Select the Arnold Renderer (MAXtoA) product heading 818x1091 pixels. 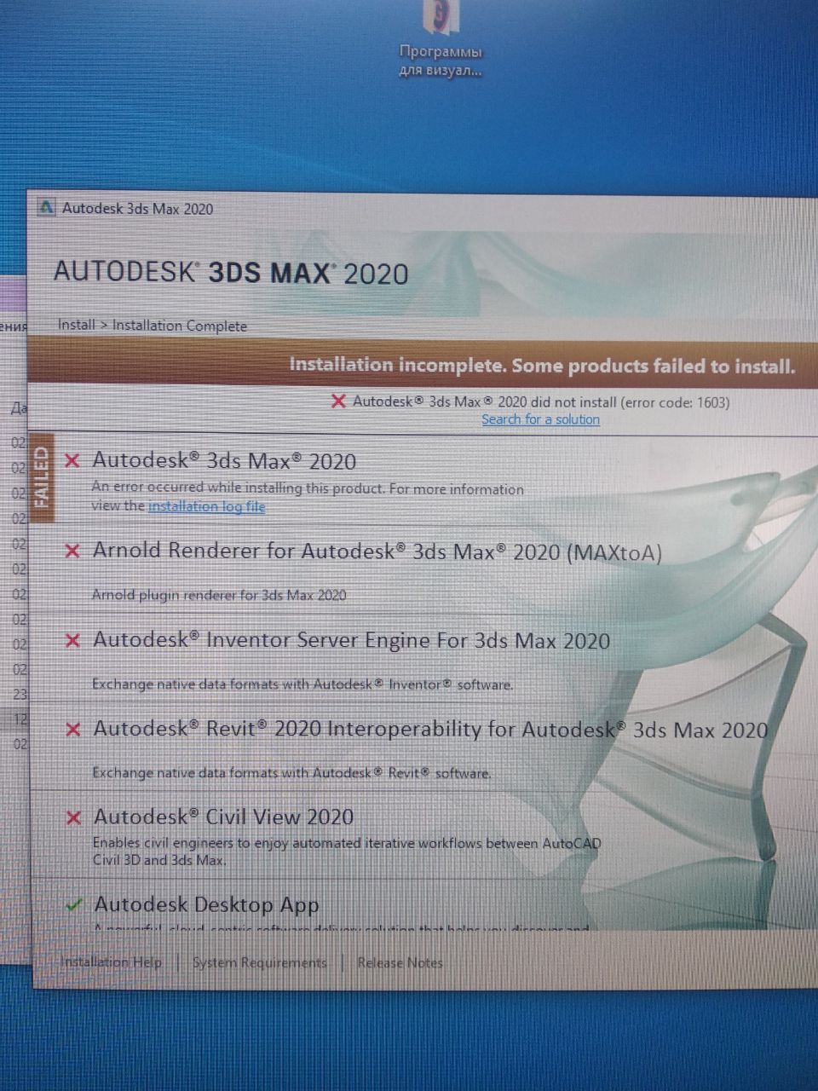tap(377, 551)
